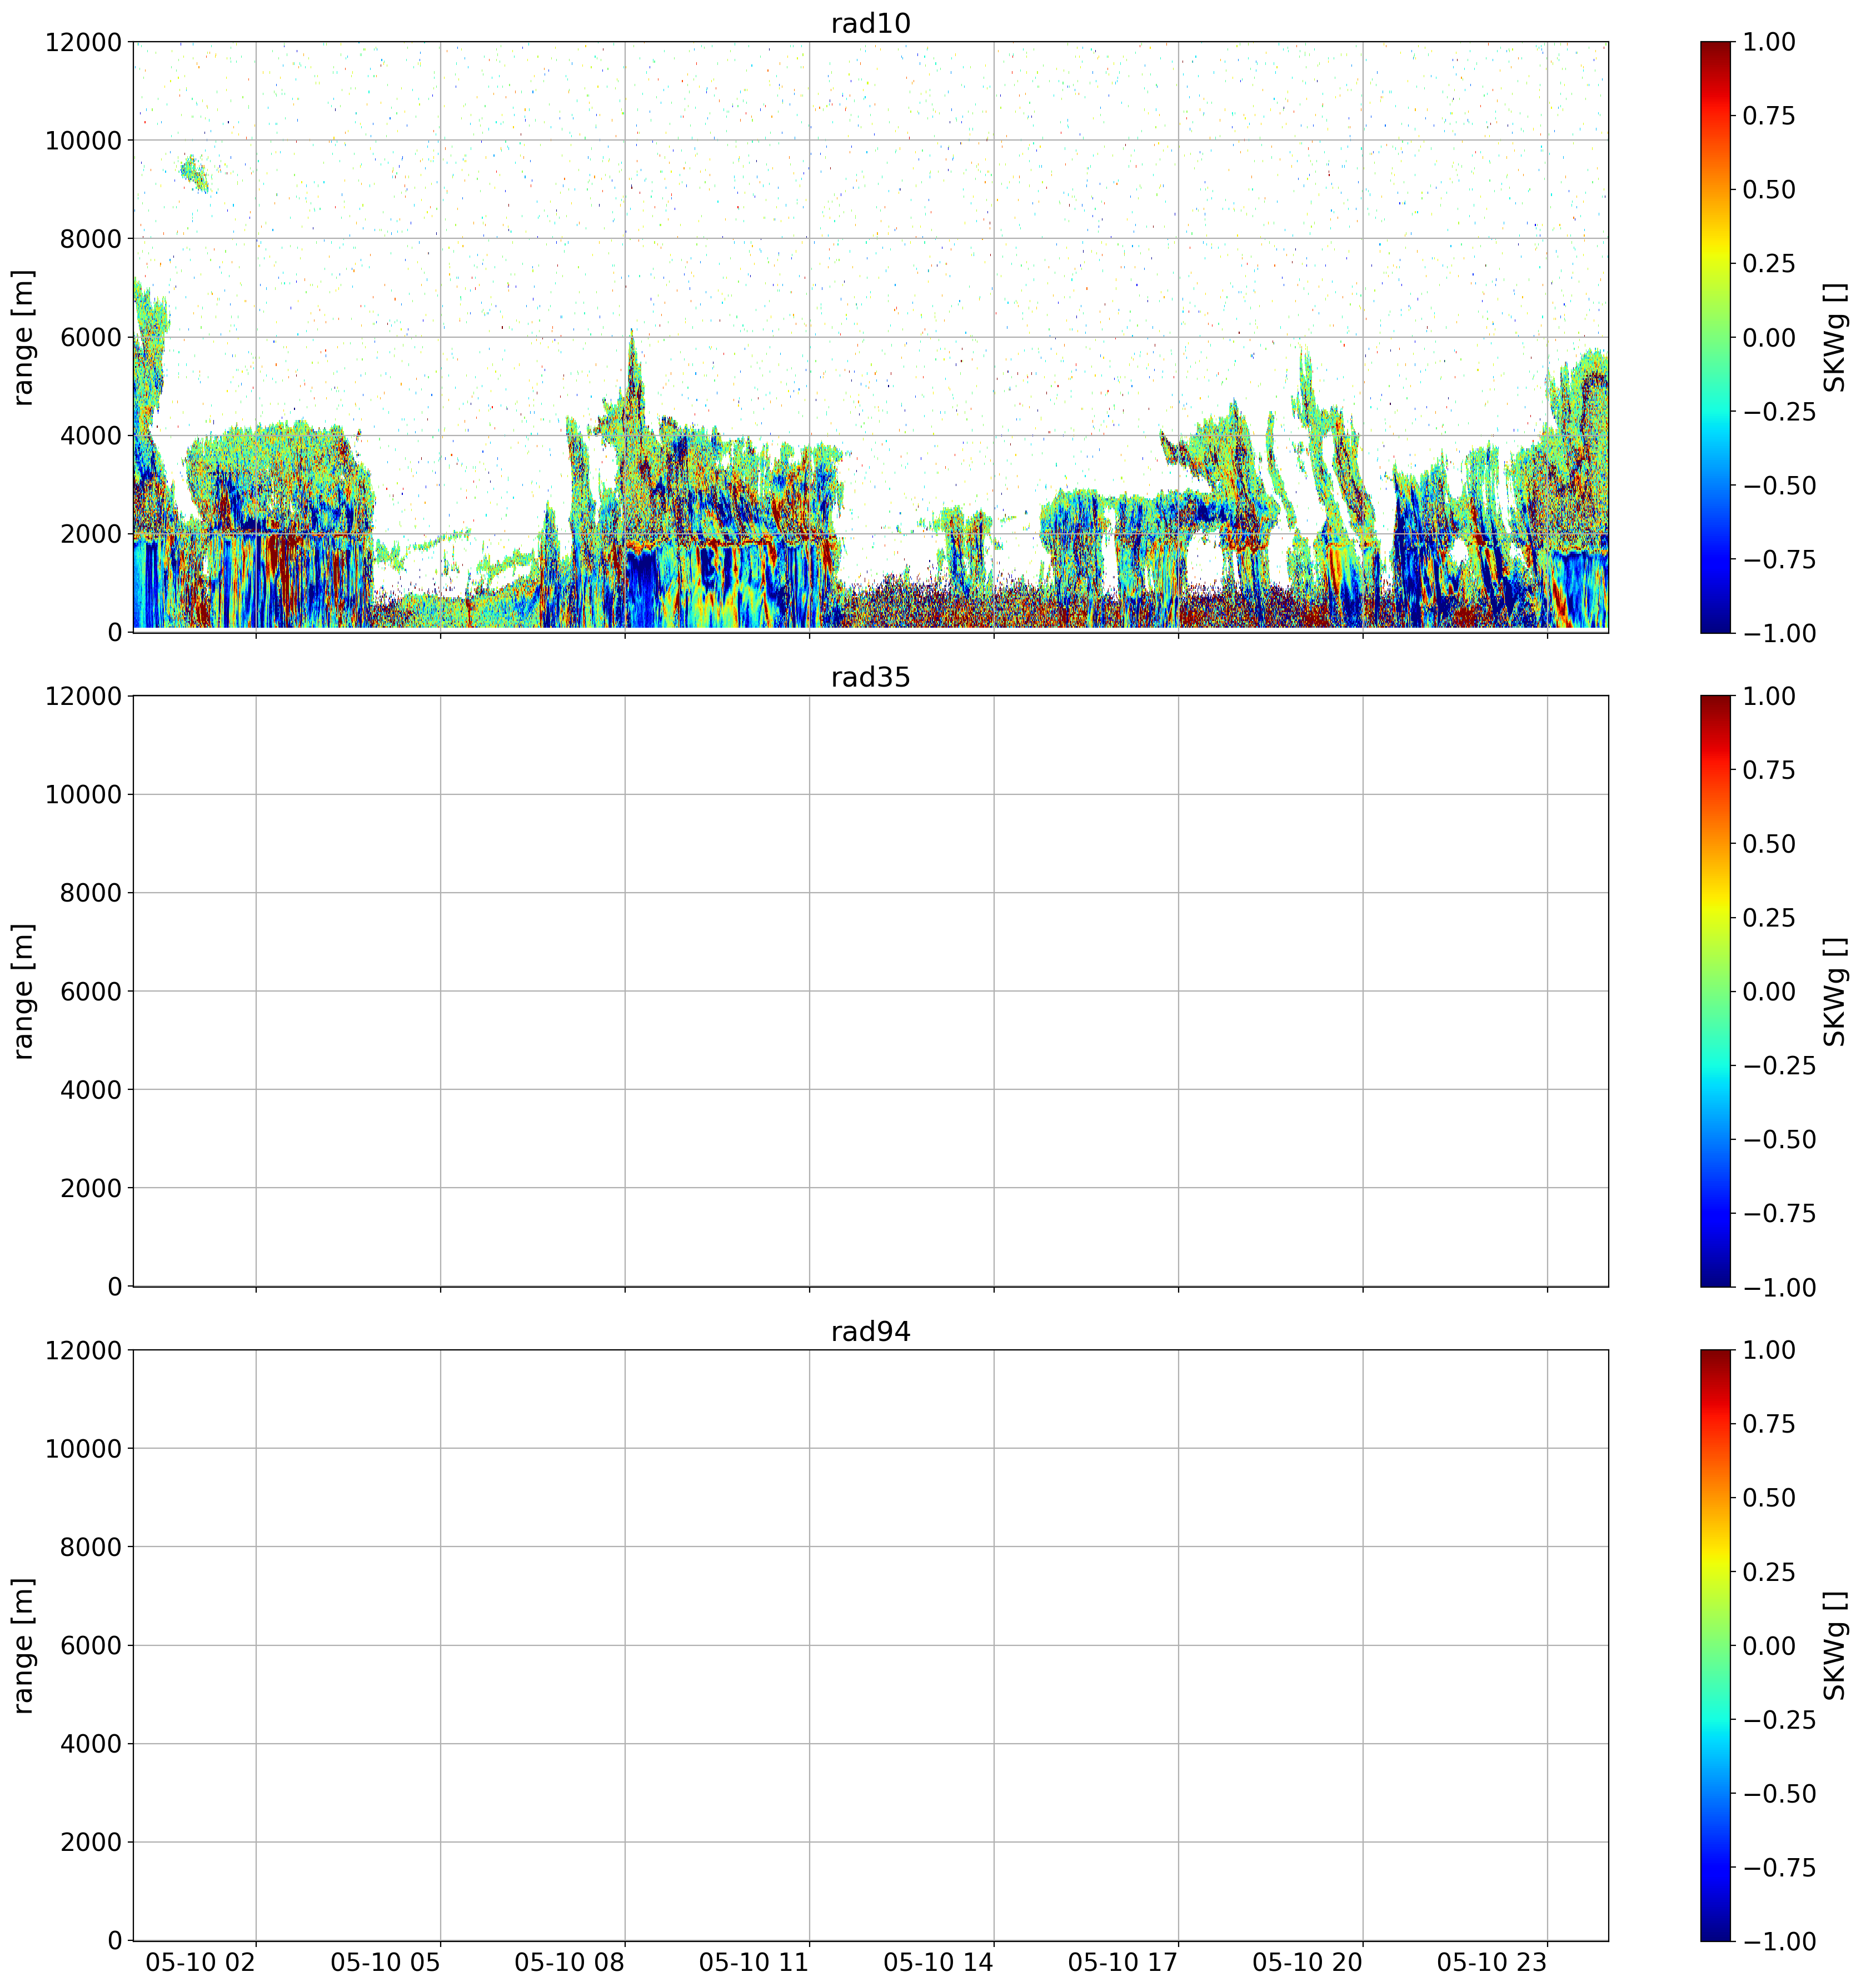Click the 0.00 label on rad35 colorbar
Screen dimensions: 1861x1987
pyautogui.click(x=1770, y=992)
